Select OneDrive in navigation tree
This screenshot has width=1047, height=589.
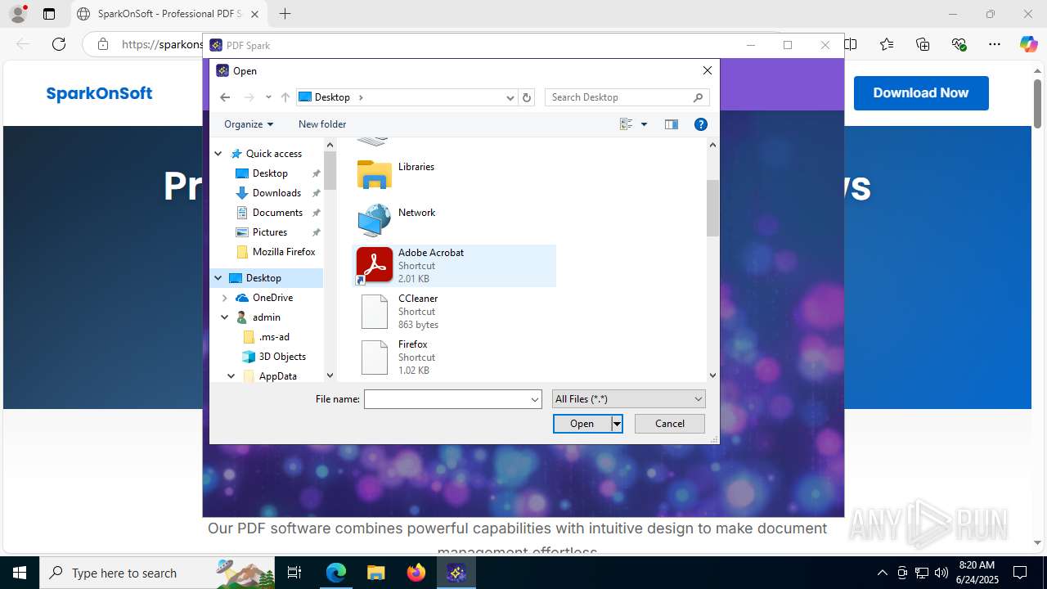click(x=272, y=298)
